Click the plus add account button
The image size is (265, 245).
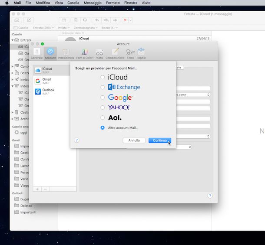pyautogui.click(x=37, y=189)
